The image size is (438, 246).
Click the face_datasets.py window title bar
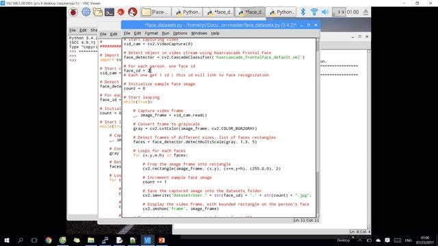(x=220, y=25)
